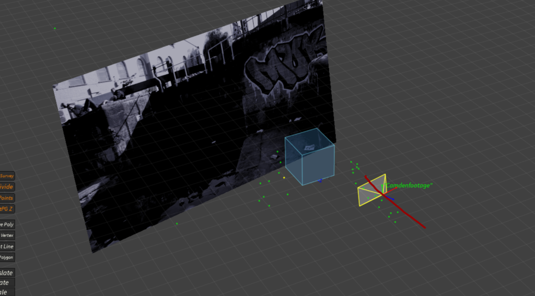The width and height of the screenshot is (535, 296).
Task: Click the orange Survey button
Action: [x=7, y=176]
